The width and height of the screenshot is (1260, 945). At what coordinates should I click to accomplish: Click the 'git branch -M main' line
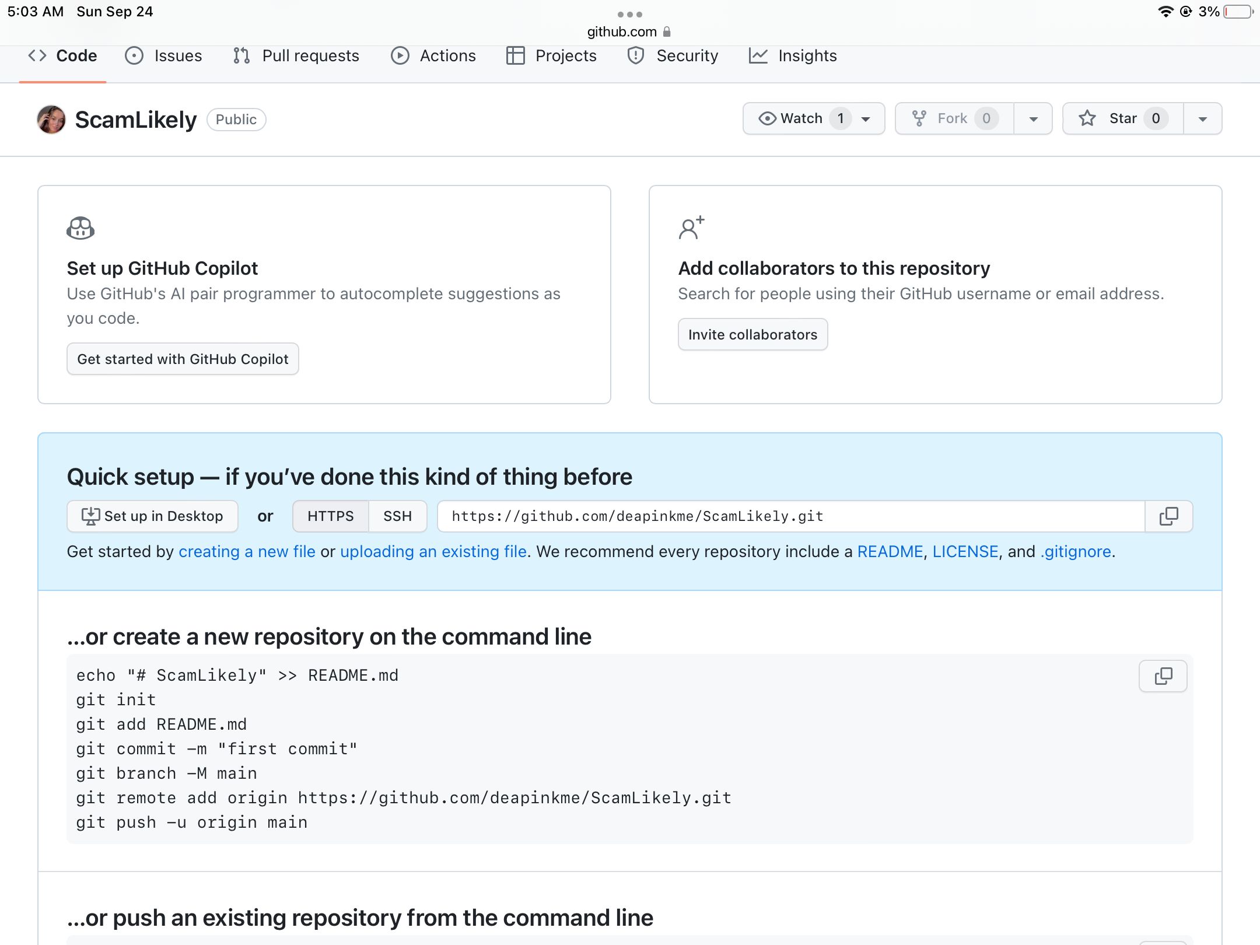point(167,773)
